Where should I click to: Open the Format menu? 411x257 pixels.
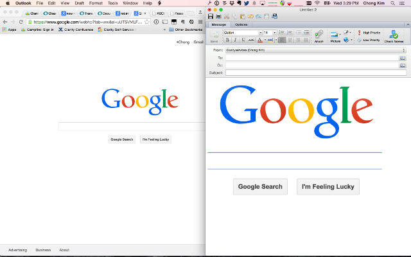click(x=96, y=3)
